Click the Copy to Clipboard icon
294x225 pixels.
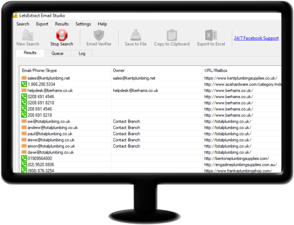pos(172,35)
